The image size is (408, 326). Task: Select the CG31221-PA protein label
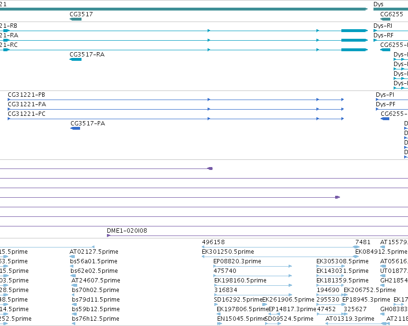pyautogui.click(x=27, y=104)
